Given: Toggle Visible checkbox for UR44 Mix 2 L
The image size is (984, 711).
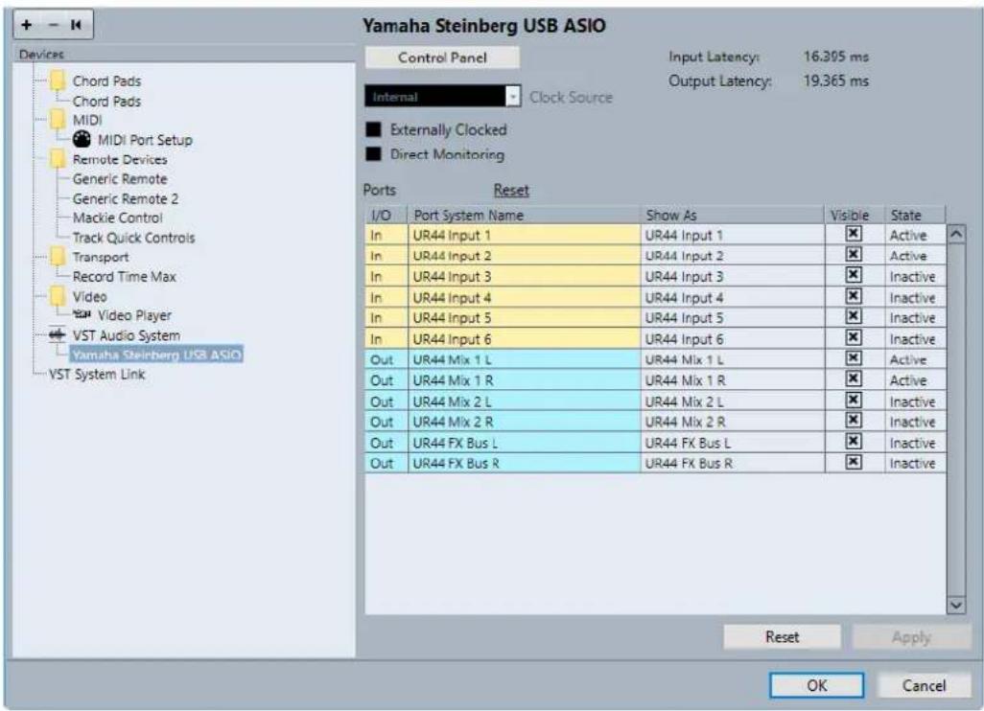Looking at the screenshot, I should (853, 400).
